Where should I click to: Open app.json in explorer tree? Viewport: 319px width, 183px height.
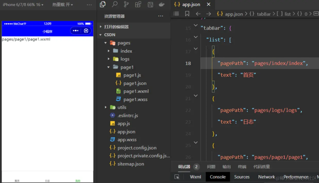pos(126,132)
